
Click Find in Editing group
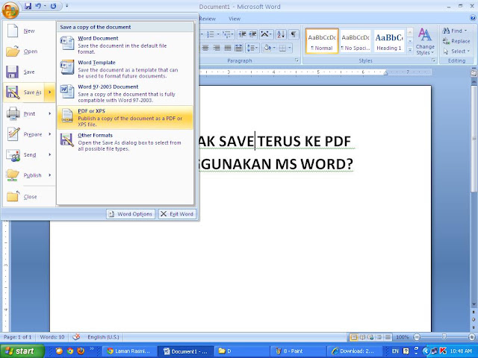[x=454, y=31]
